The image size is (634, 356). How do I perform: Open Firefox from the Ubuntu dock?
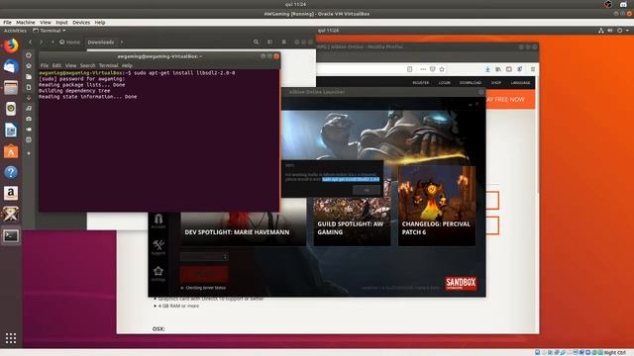pos(11,45)
